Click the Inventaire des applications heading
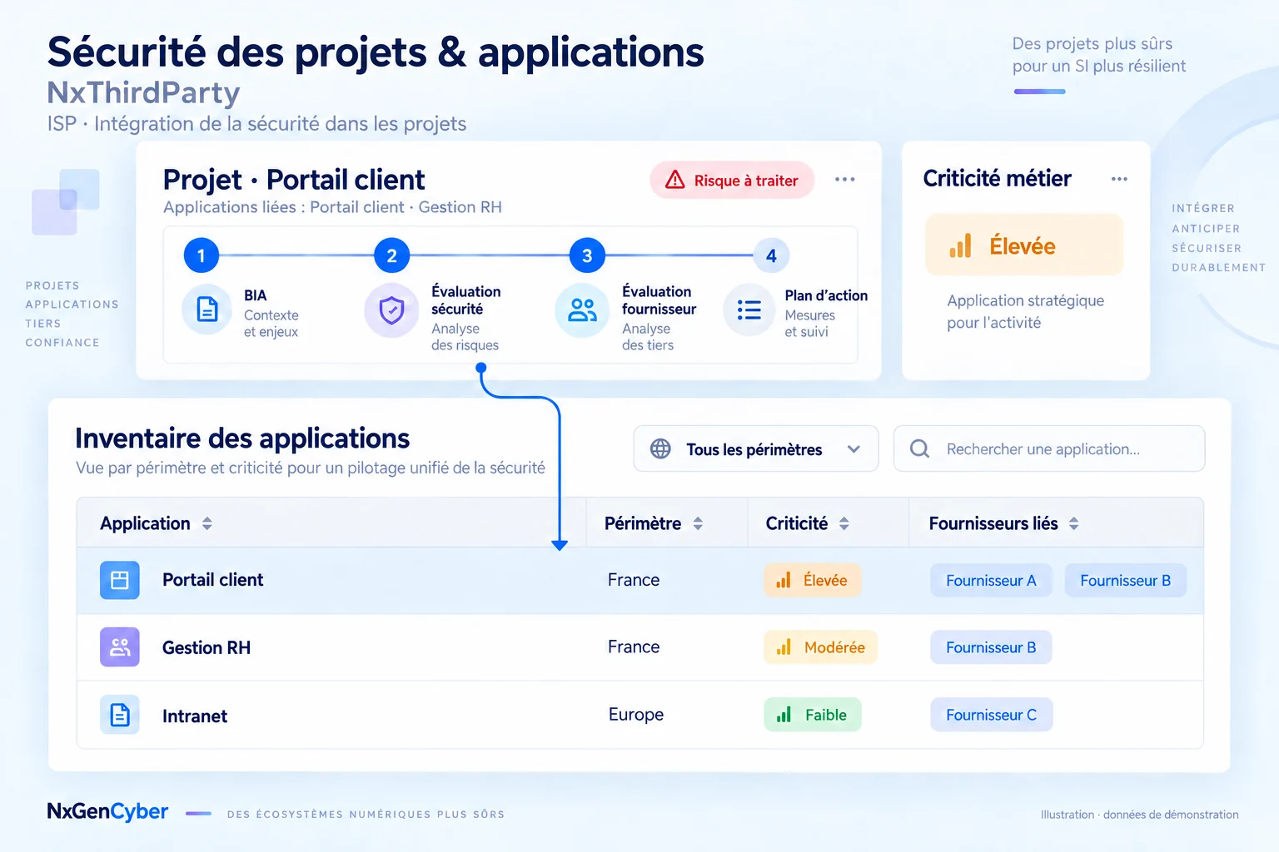1279x852 pixels. coord(242,438)
